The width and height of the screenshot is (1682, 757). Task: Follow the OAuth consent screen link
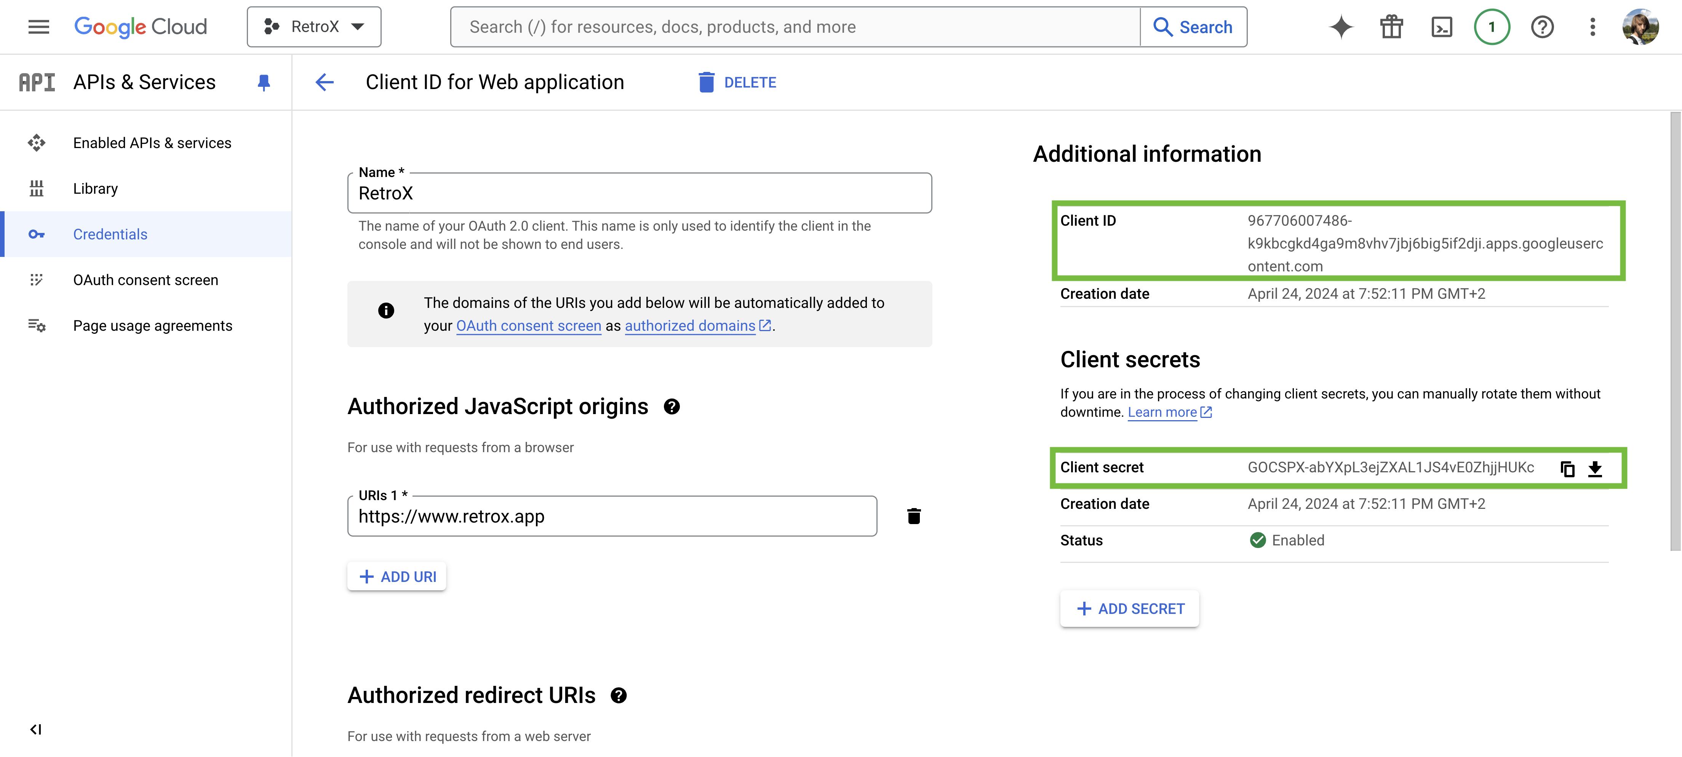coord(528,326)
